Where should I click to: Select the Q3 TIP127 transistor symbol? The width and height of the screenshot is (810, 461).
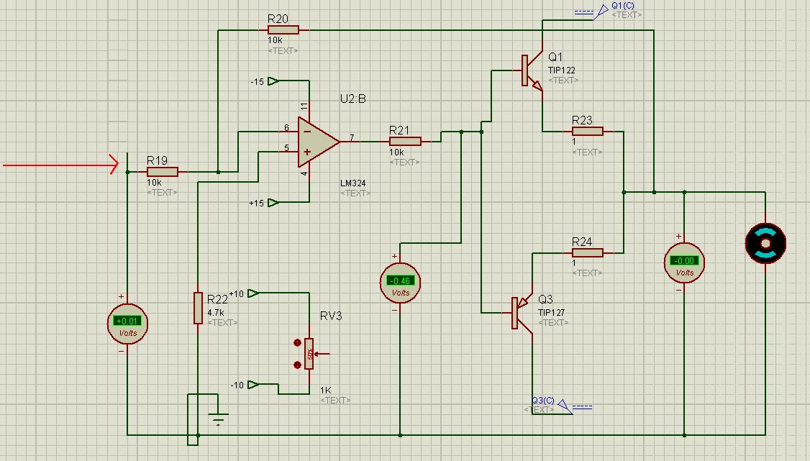(x=522, y=313)
